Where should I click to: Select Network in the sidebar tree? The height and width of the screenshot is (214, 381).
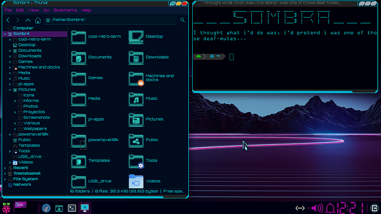pos(22,185)
